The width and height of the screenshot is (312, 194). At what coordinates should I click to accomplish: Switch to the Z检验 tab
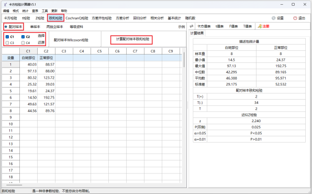[40, 18]
